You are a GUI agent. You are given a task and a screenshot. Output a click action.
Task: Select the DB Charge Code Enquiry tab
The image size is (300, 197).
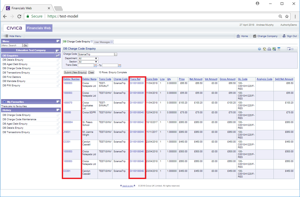pos(76,42)
